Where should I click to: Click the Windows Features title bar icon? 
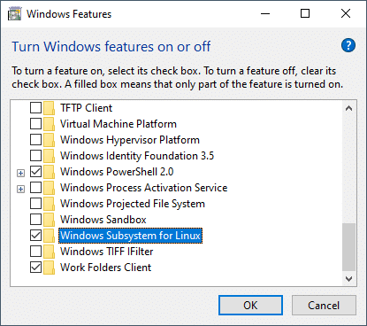tap(15, 14)
